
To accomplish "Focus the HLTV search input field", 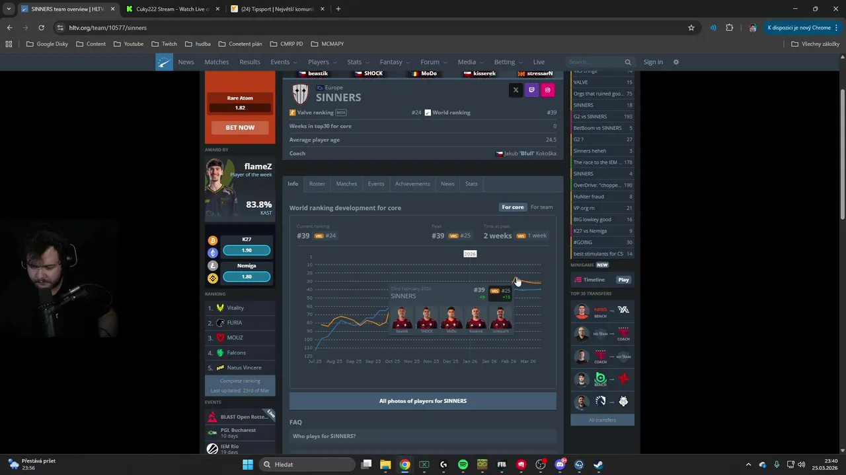I will coord(595,62).
